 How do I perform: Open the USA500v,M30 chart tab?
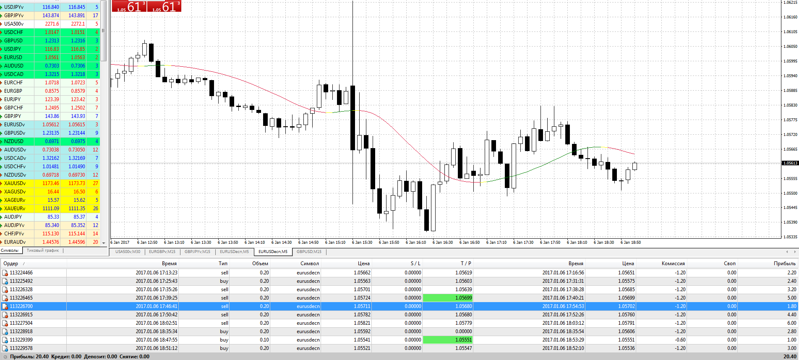tap(128, 252)
